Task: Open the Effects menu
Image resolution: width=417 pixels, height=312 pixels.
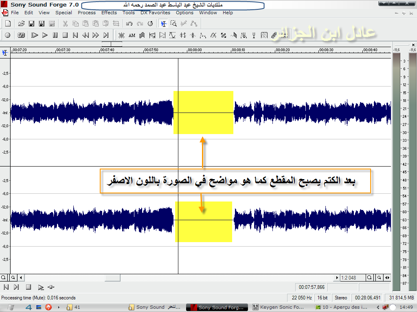Action: pos(109,13)
